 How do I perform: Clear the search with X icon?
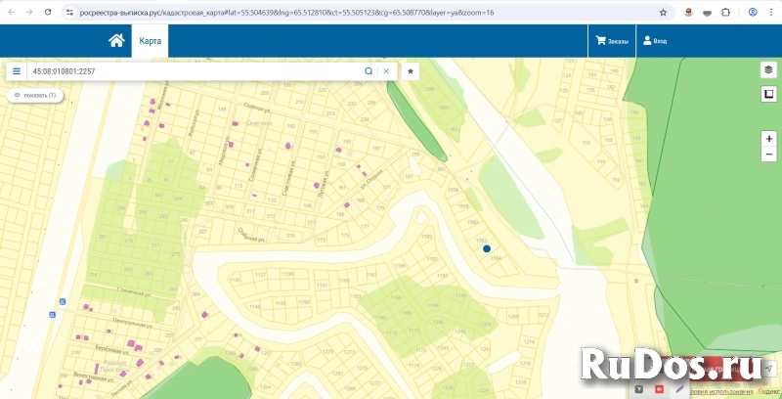tap(386, 71)
